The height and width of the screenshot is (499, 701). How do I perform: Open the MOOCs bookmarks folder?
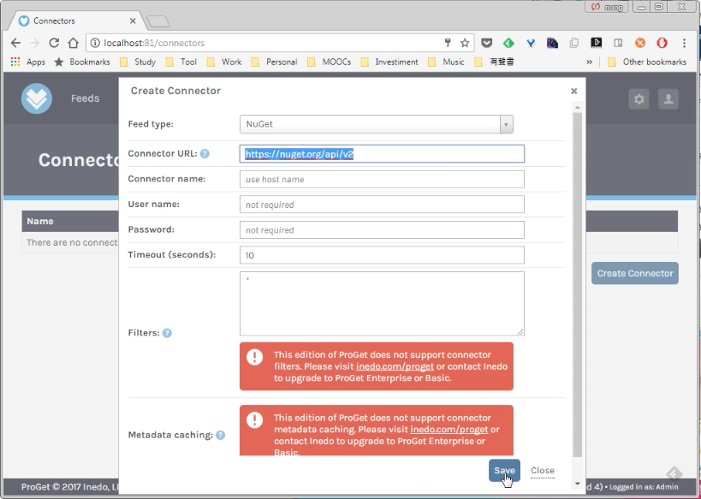(x=329, y=62)
